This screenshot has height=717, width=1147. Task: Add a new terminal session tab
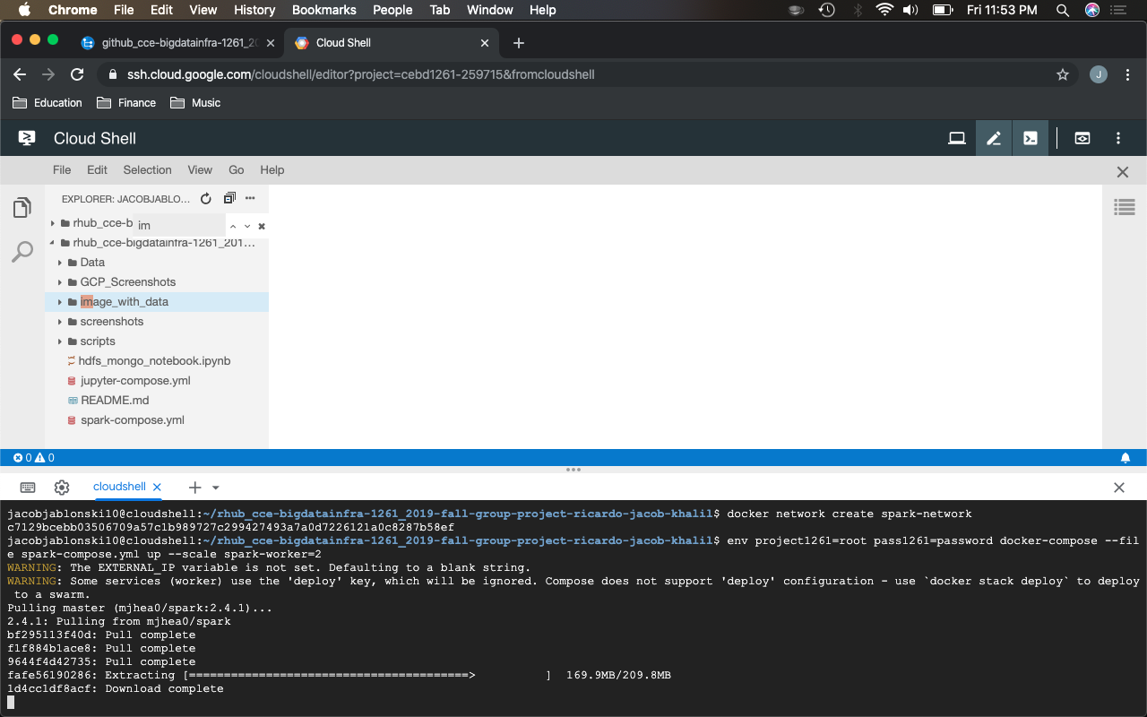click(194, 488)
